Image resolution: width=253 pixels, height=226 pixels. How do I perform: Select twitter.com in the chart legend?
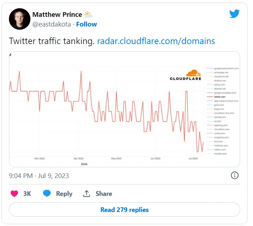219,97
